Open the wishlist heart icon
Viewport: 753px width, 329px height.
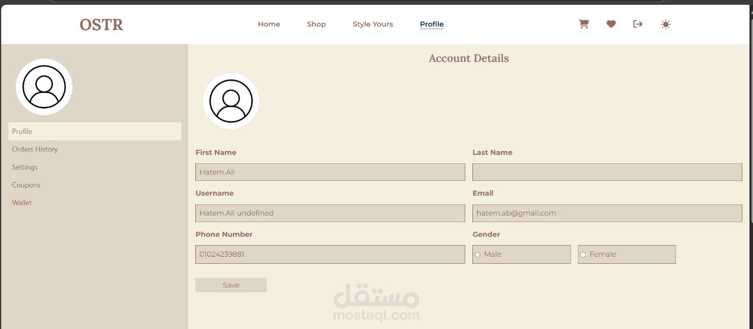(611, 24)
